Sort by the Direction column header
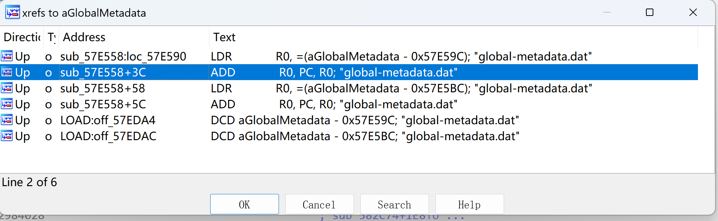The image size is (718, 221). 22,37
